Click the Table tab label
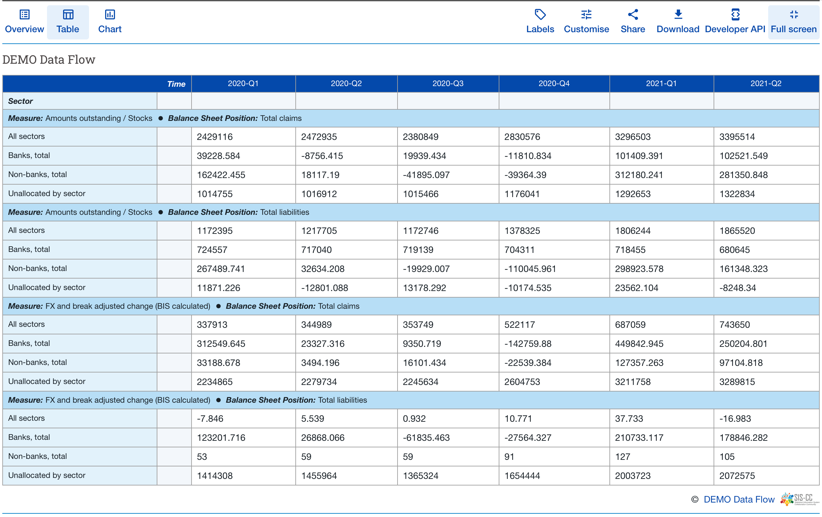822x517 pixels. (x=68, y=29)
